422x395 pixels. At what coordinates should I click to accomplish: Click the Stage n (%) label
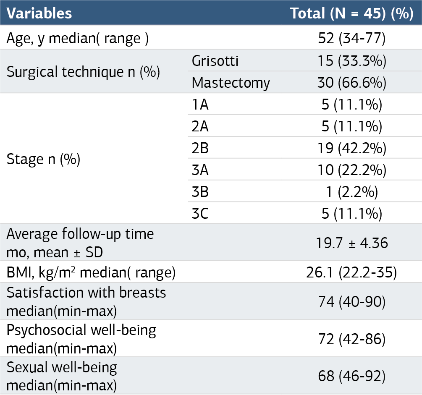tap(43, 159)
